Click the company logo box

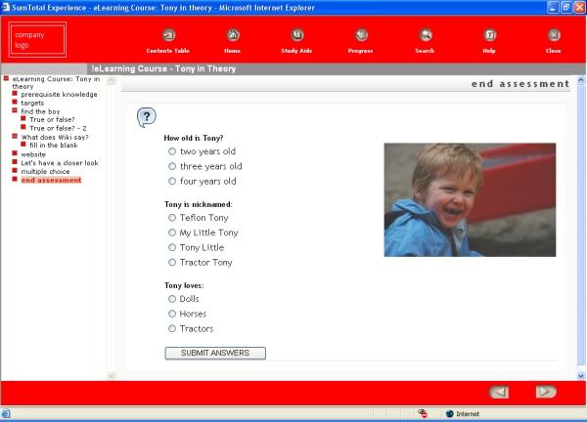coord(37,40)
